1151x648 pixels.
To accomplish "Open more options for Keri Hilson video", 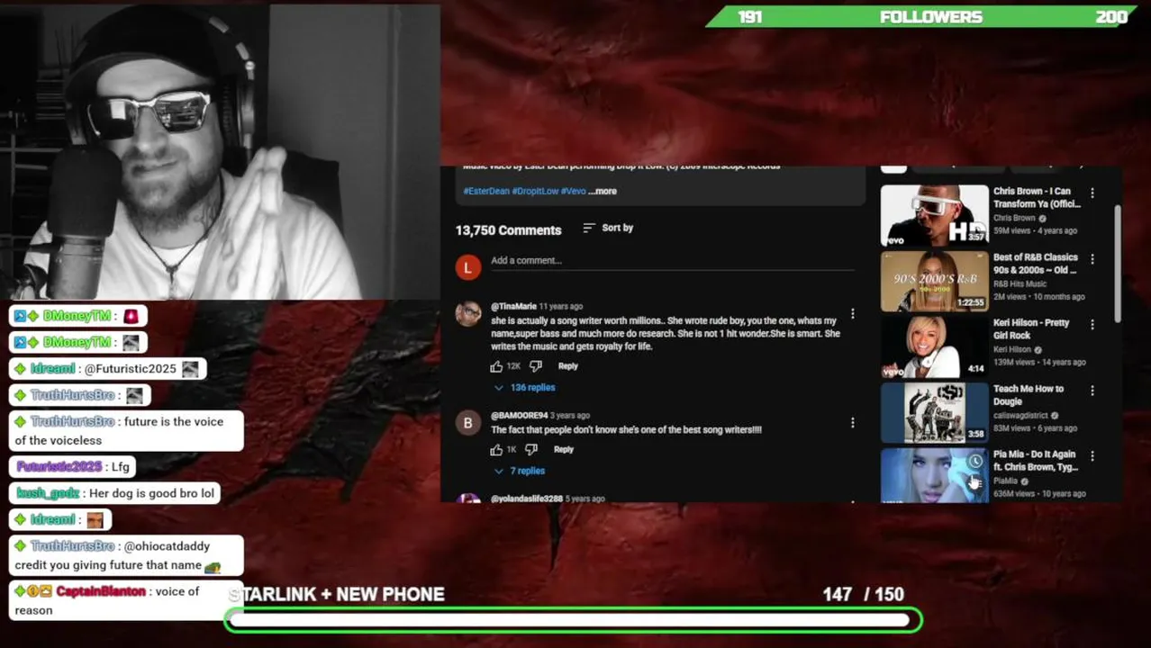I will pyautogui.click(x=1092, y=324).
